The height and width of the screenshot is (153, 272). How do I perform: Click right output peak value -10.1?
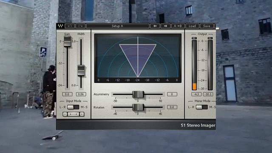click(208, 94)
